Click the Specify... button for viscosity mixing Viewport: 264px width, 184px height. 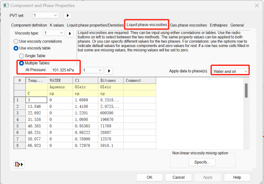pos(202,162)
